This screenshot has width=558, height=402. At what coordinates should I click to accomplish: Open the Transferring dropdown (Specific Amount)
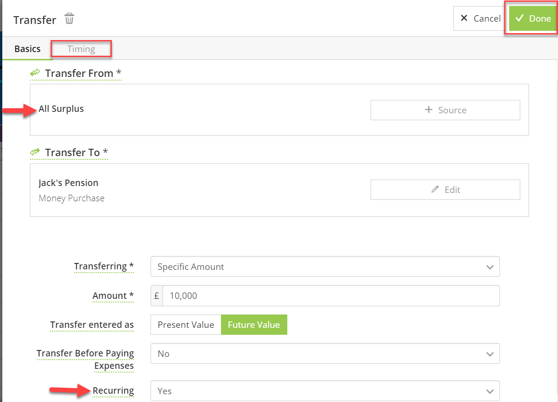pyautogui.click(x=325, y=267)
